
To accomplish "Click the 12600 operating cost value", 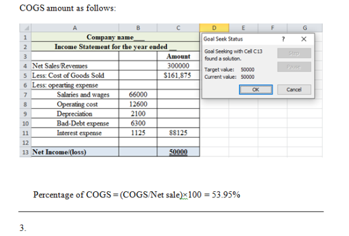I will pos(138,104).
